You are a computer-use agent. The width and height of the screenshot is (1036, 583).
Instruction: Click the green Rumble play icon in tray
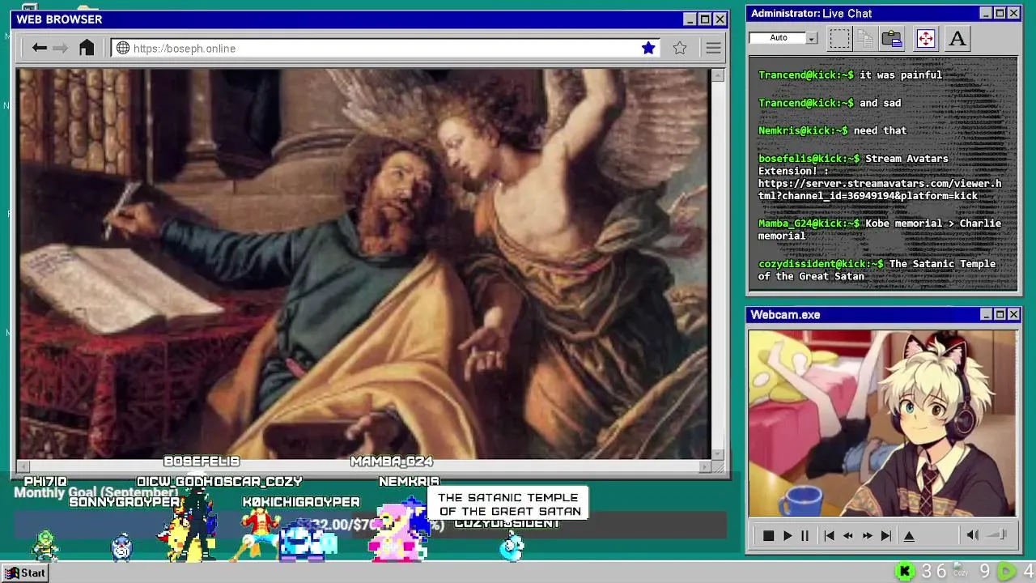(x=1005, y=572)
